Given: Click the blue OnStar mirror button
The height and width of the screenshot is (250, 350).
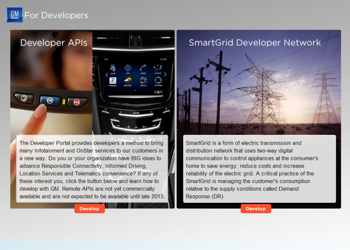Looking at the screenshot, I should (50, 101).
